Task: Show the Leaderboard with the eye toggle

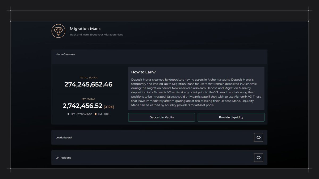Action: 258,137
